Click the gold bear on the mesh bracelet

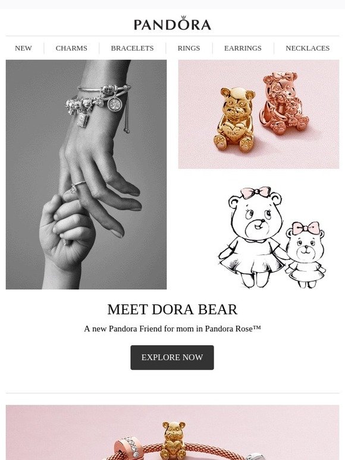(x=174, y=440)
